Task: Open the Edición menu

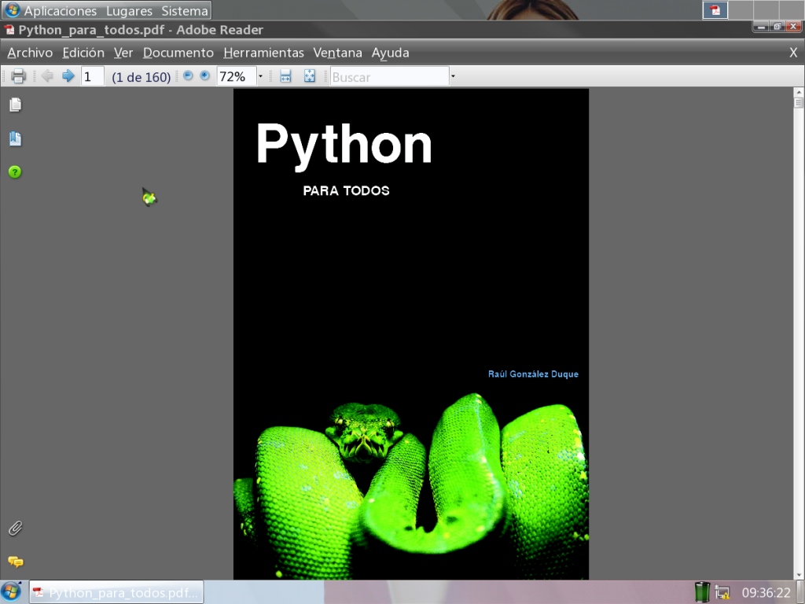Action: tap(83, 53)
